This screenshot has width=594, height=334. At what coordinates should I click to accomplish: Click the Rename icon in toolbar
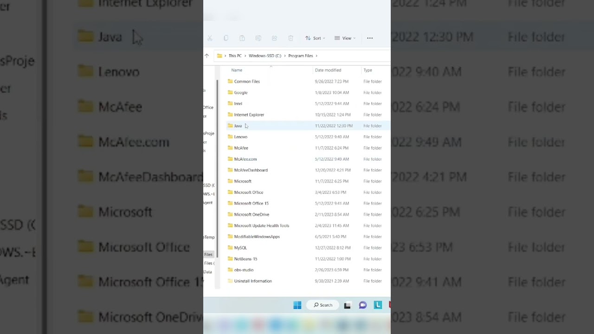pos(258,38)
